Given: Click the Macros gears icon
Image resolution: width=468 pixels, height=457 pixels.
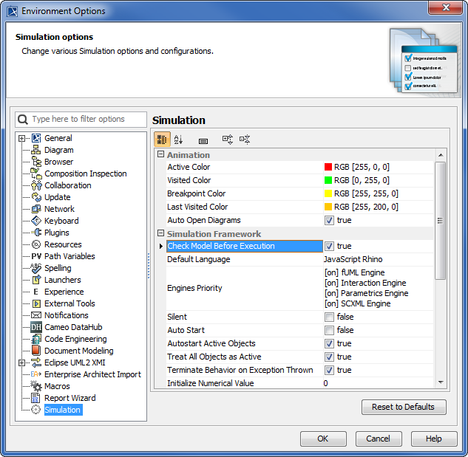Looking at the screenshot, I should pos(36,386).
